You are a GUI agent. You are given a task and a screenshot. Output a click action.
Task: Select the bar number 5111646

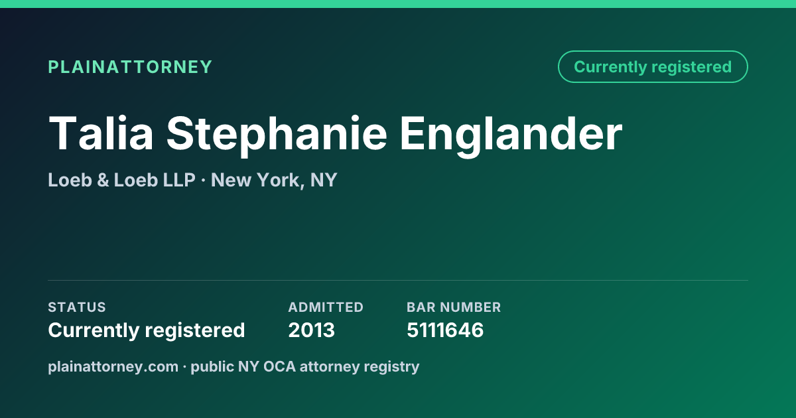coord(445,330)
